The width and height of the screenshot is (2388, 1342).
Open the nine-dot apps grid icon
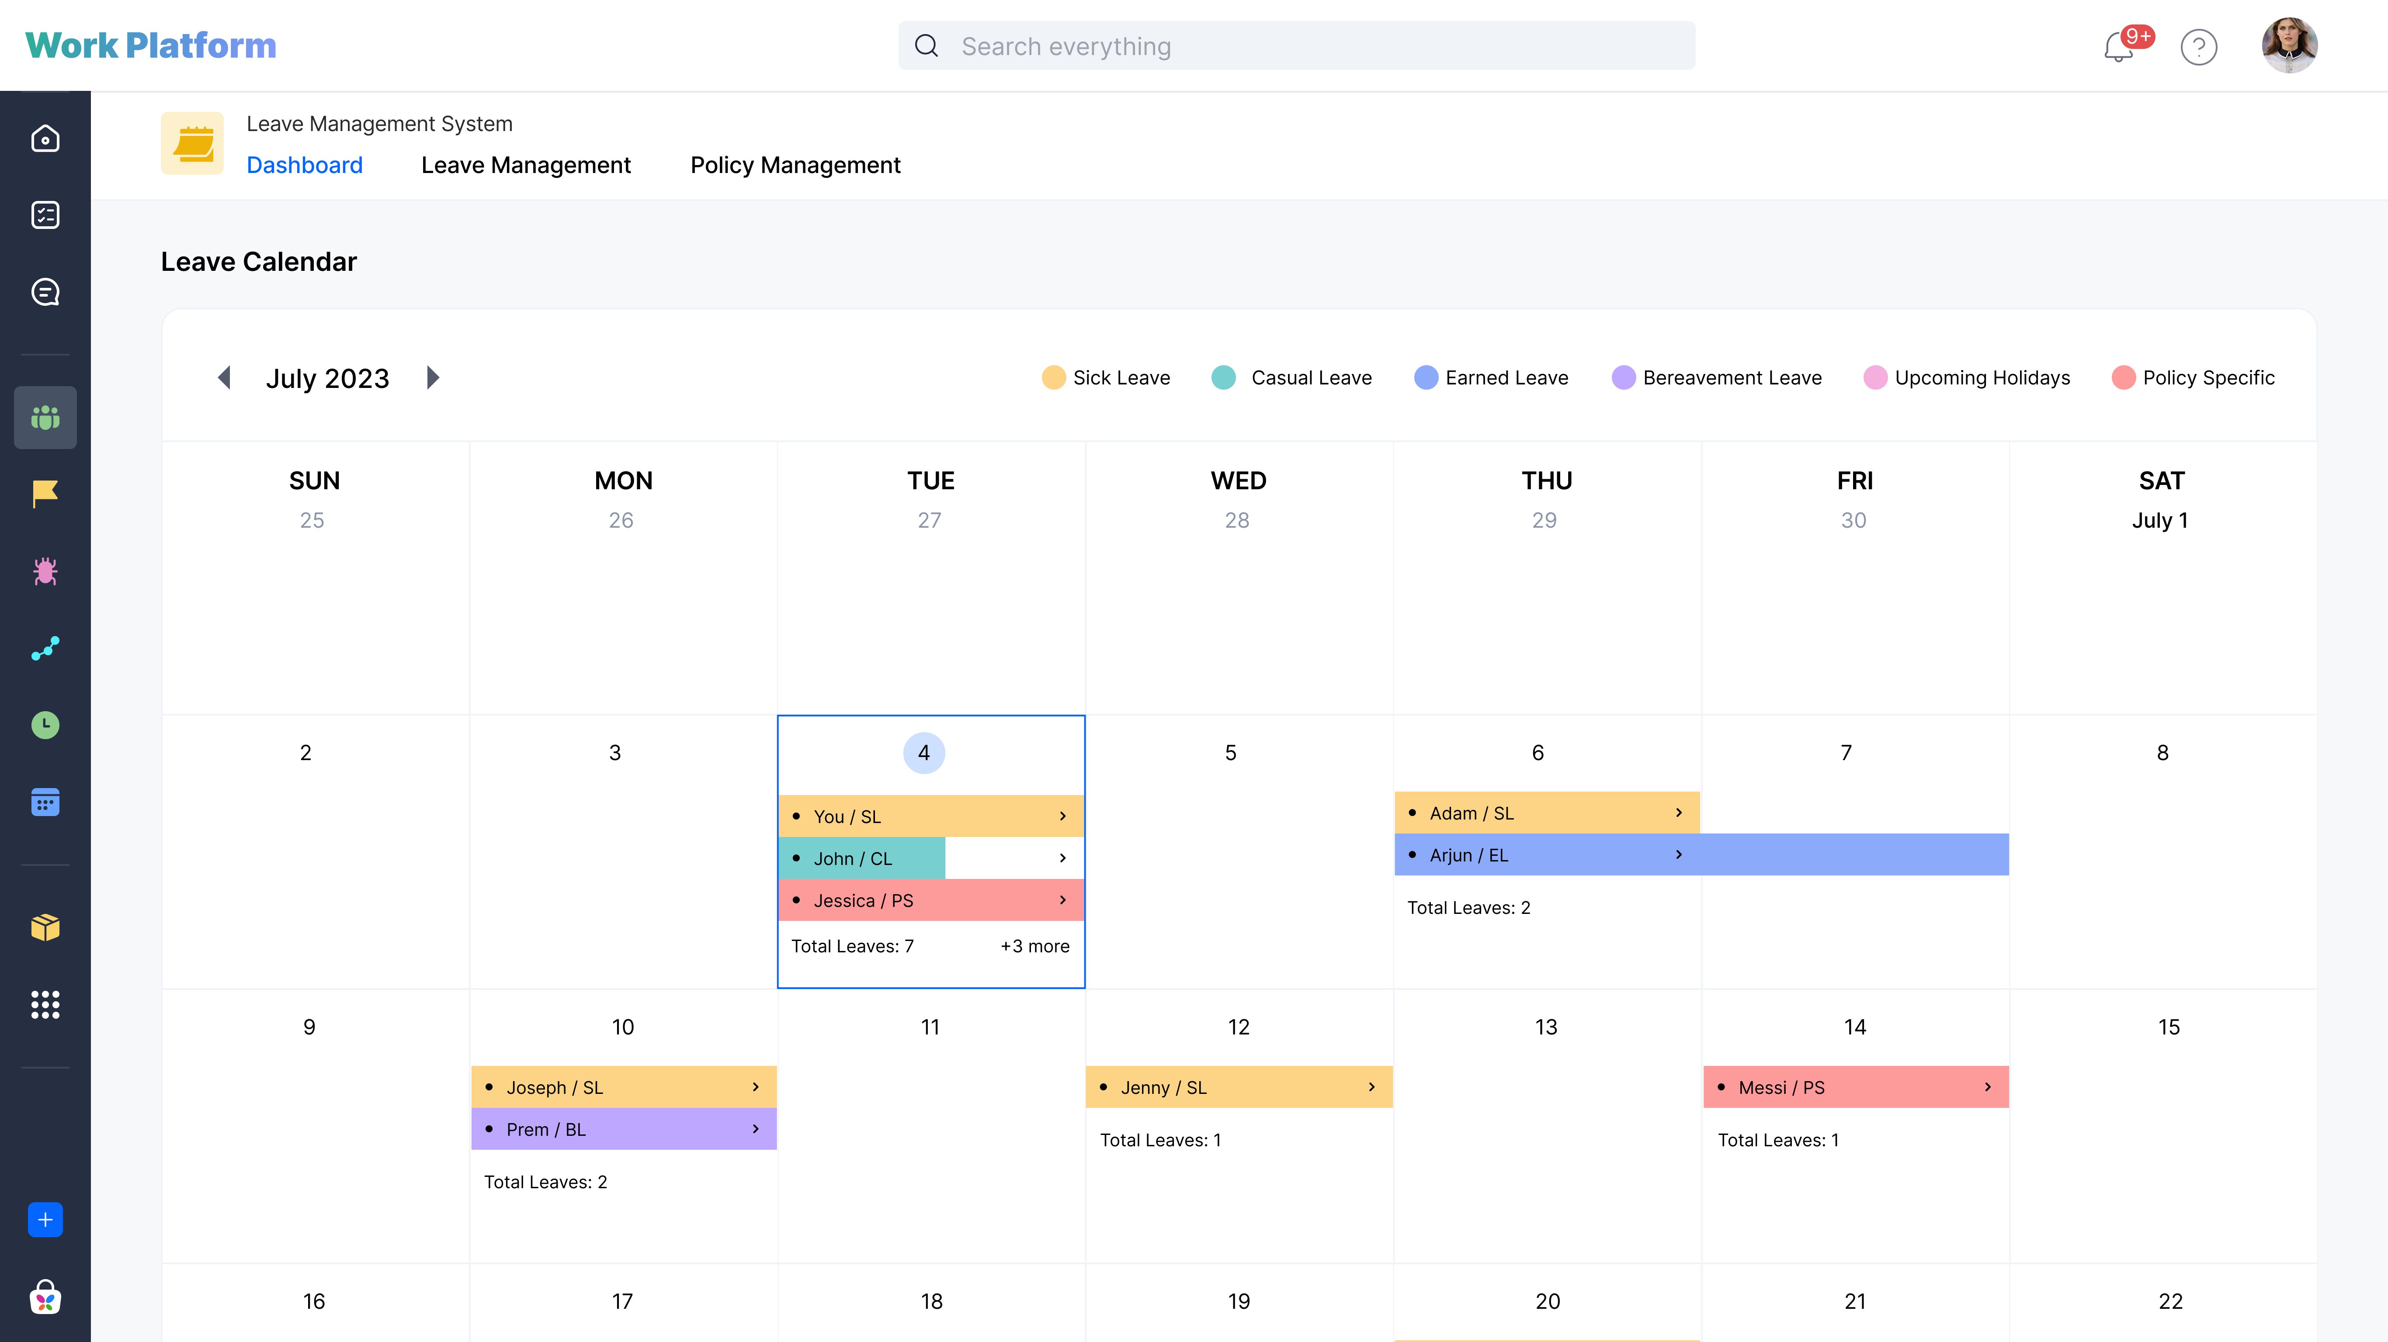click(45, 1004)
